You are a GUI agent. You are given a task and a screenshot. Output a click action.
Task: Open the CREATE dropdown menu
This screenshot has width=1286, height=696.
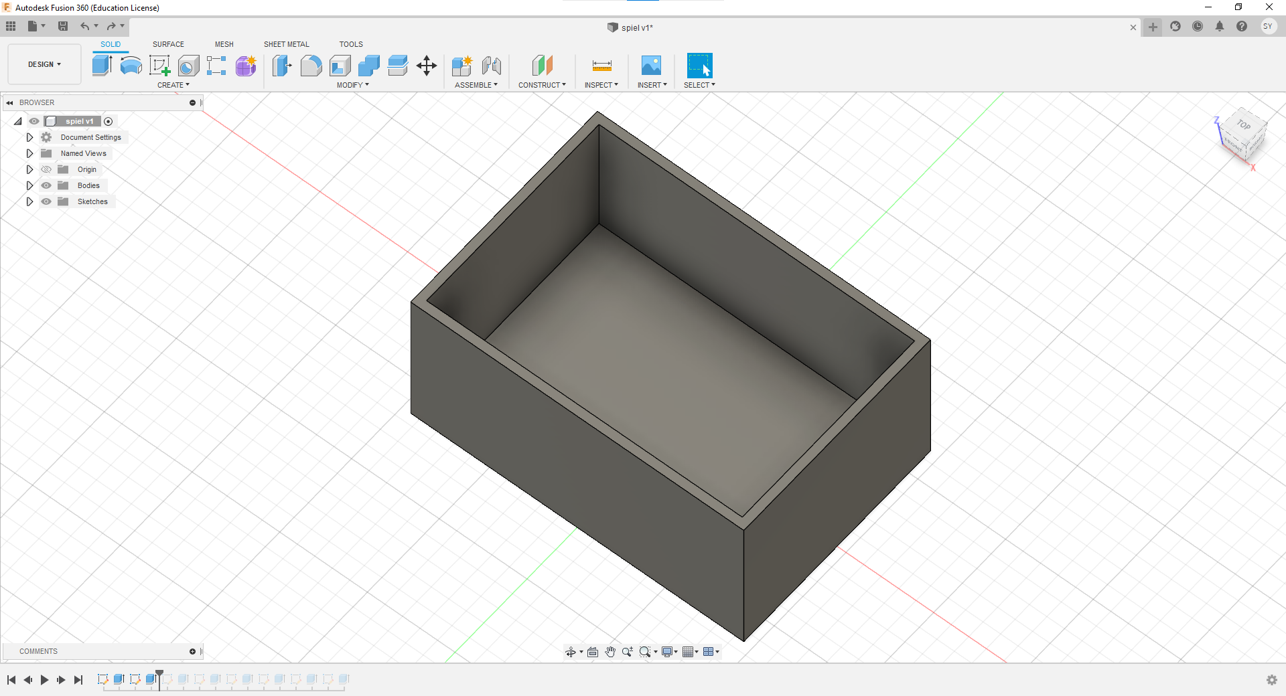coord(173,85)
